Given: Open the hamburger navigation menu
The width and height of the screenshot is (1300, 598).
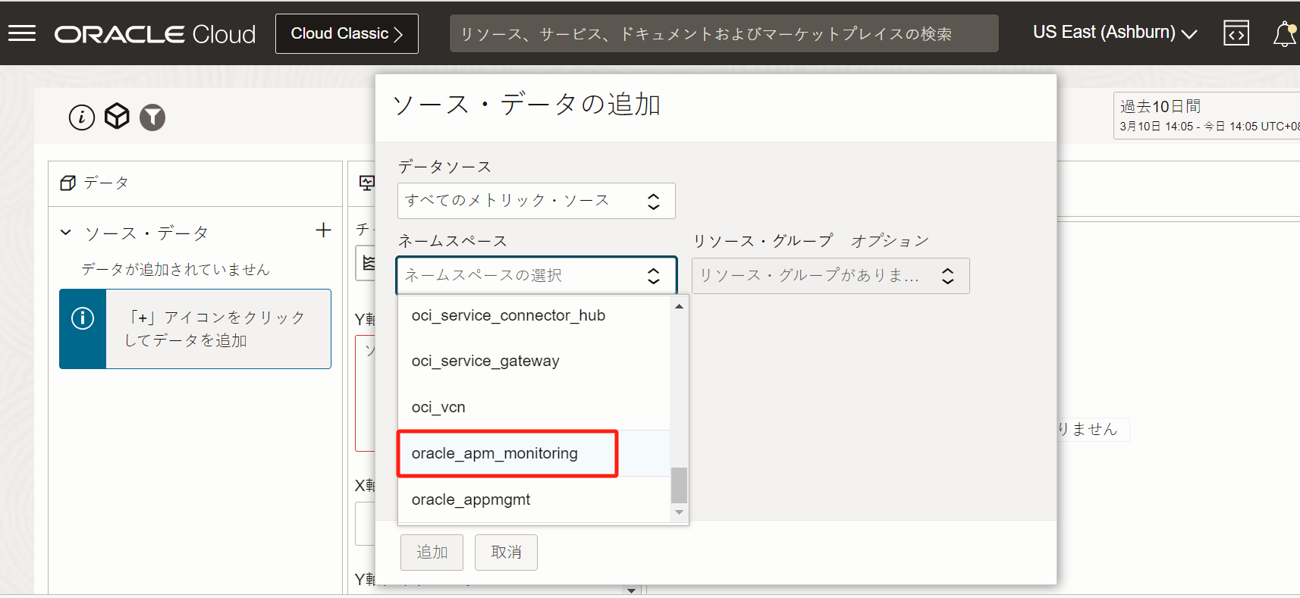Looking at the screenshot, I should [22, 33].
